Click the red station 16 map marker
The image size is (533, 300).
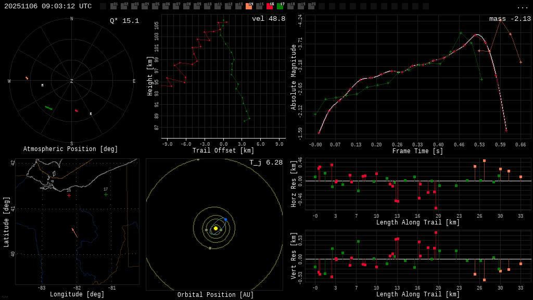coord(69,196)
